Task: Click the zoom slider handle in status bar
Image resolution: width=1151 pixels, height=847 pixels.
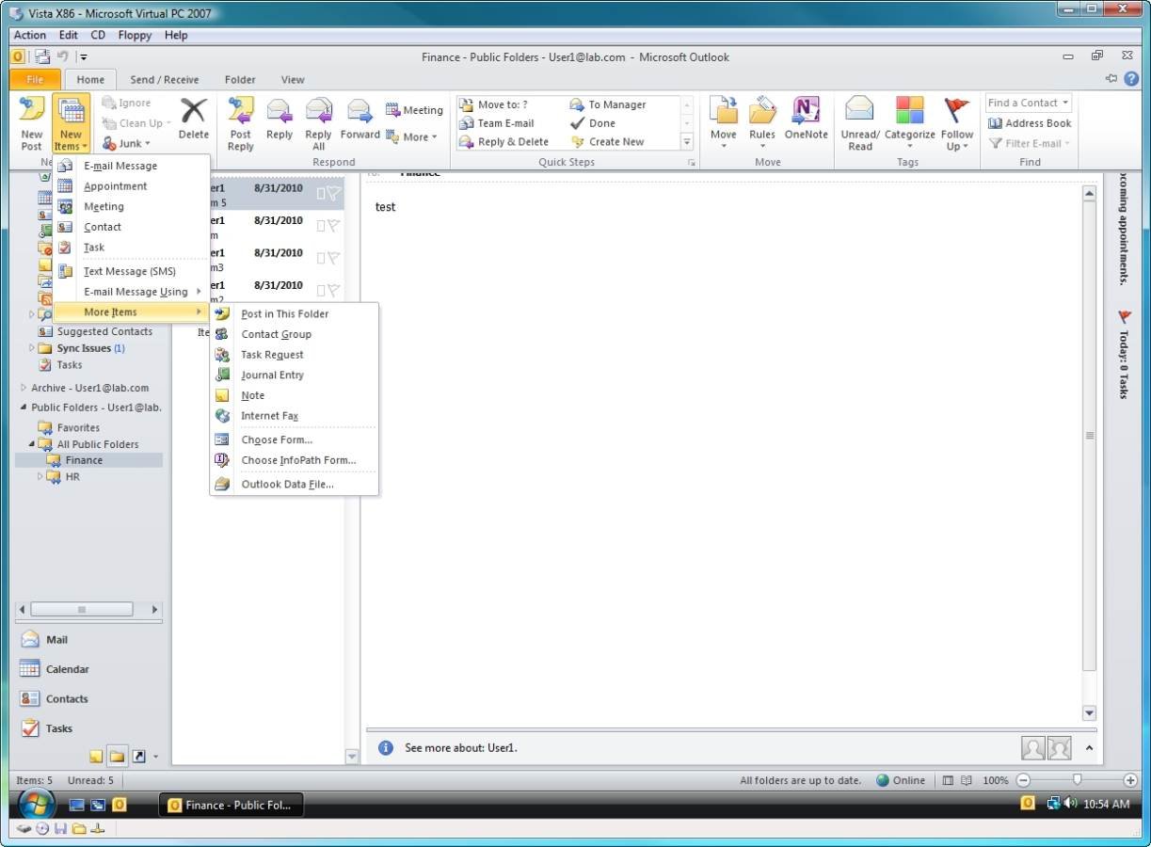Action: (1077, 780)
